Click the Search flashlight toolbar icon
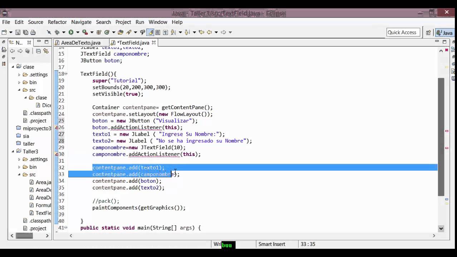 pos(129,32)
